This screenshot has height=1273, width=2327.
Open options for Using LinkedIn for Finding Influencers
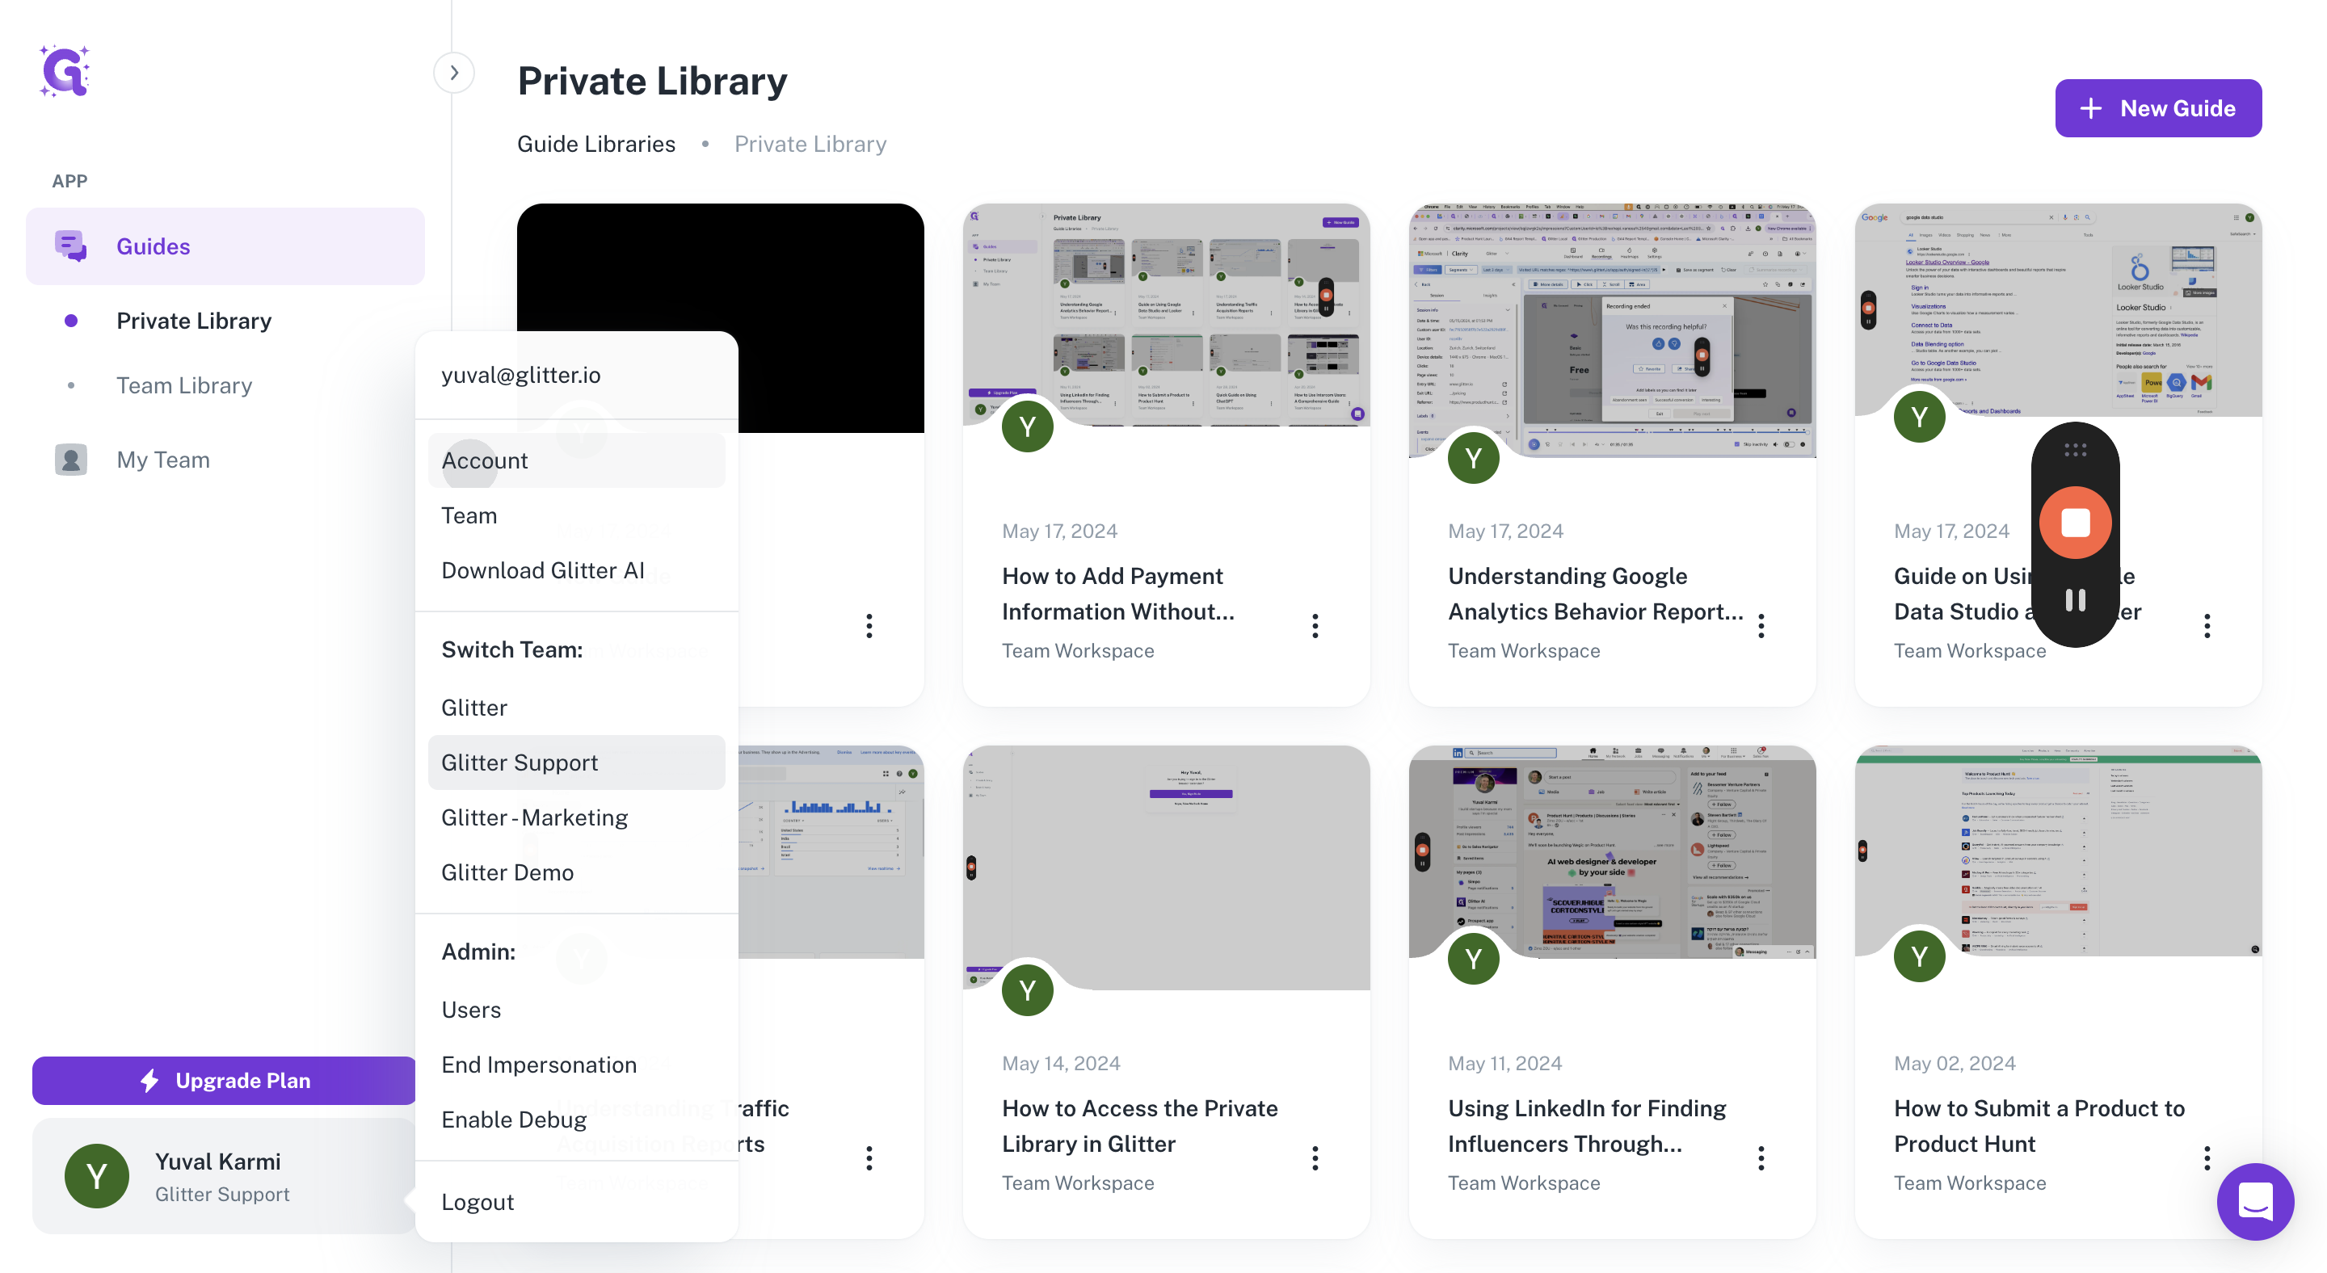coord(1761,1158)
